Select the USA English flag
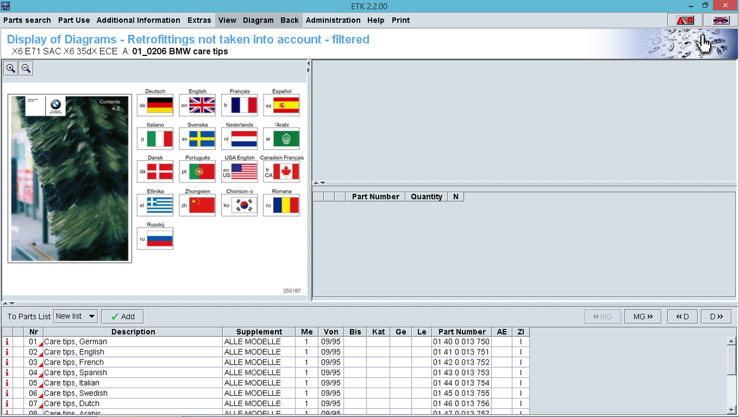 244,172
